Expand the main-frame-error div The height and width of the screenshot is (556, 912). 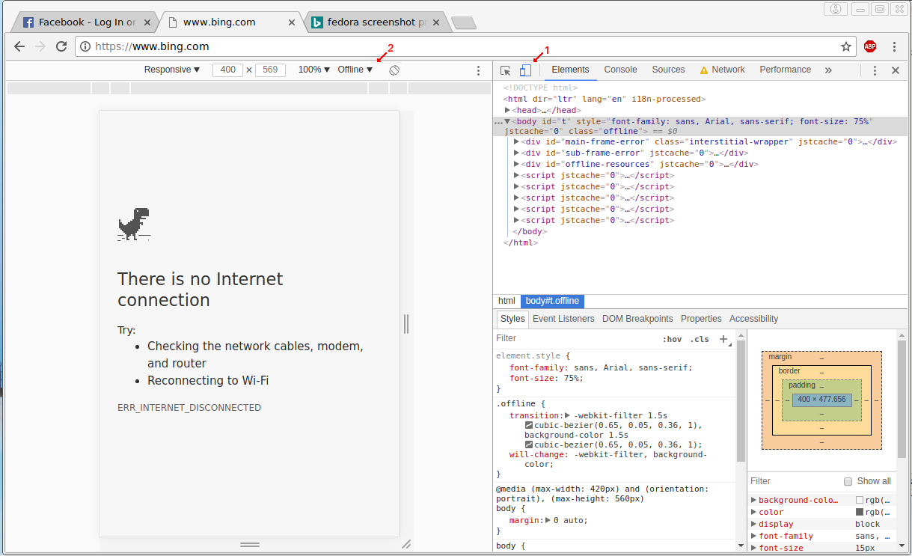pyautogui.click(x=517, y=141)
